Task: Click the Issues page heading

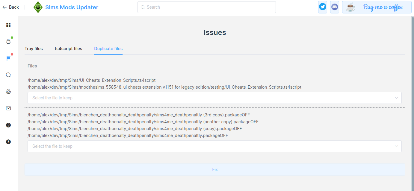Action: (x=215, y=33)
